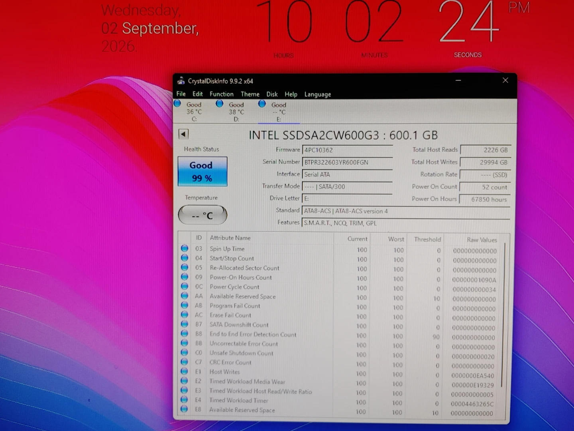Click the AA Available Reserved Space status icon
The image size is (574, 431).
185,296
